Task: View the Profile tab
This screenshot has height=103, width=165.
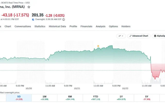Action: point(73,26)
